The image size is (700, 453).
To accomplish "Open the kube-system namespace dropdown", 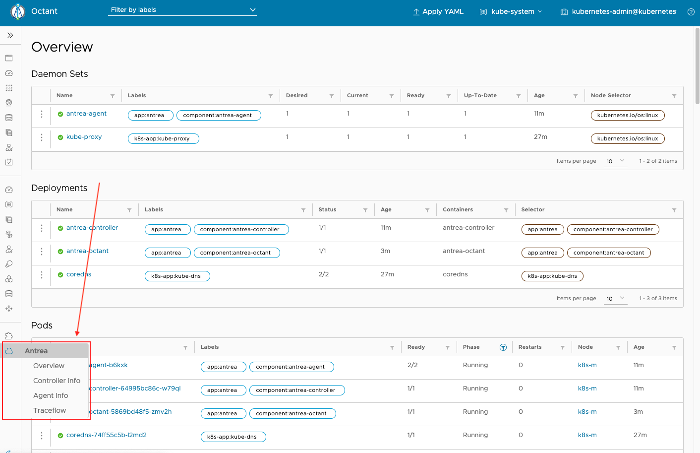I will [511, 11].
